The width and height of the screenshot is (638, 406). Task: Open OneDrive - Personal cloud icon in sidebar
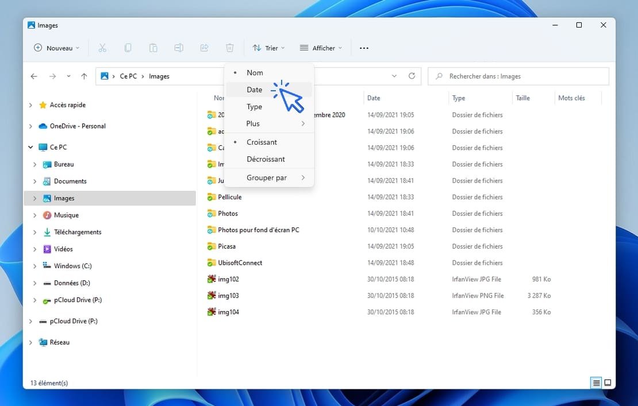point(43,126)
